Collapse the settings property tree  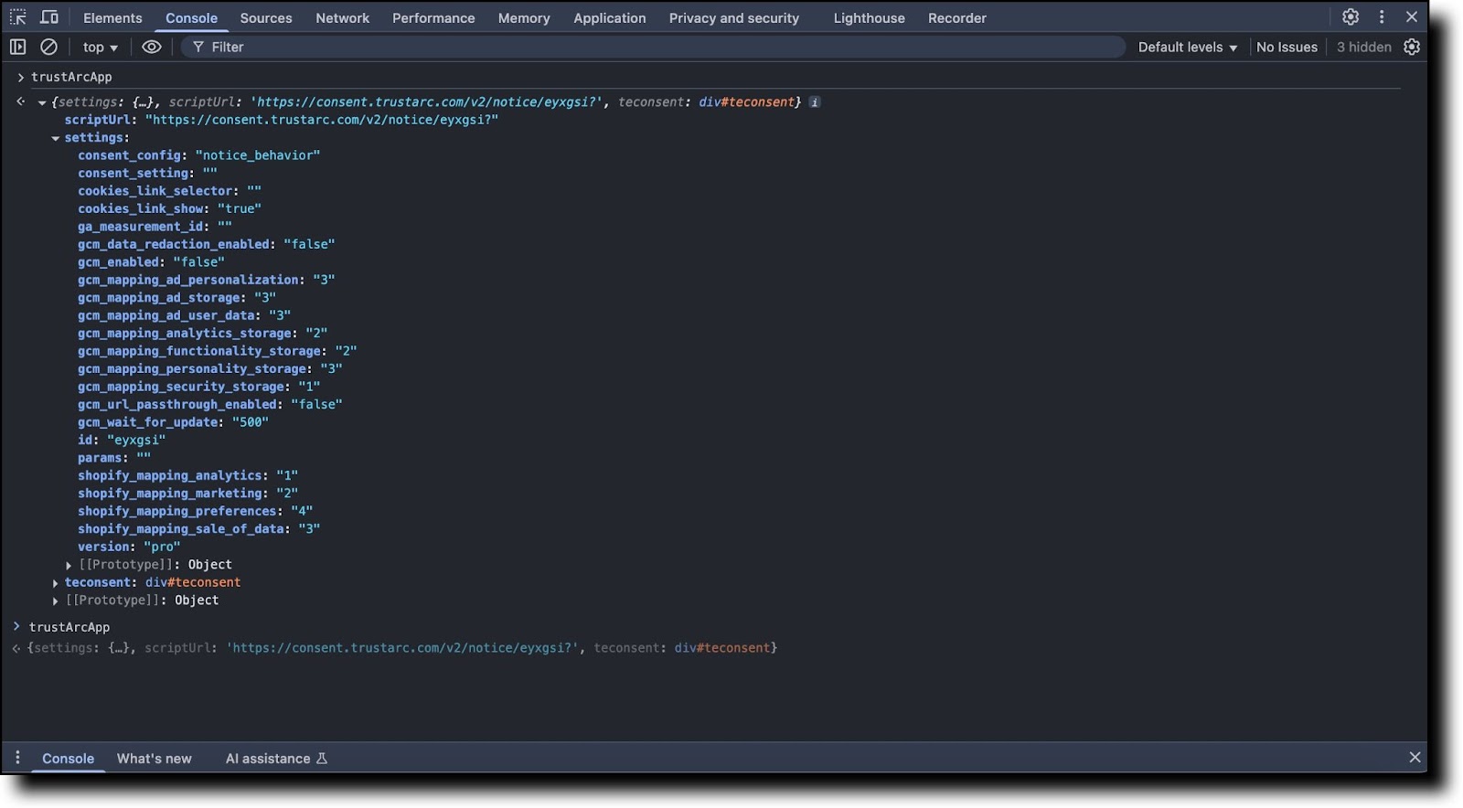[x=56, y=139]
